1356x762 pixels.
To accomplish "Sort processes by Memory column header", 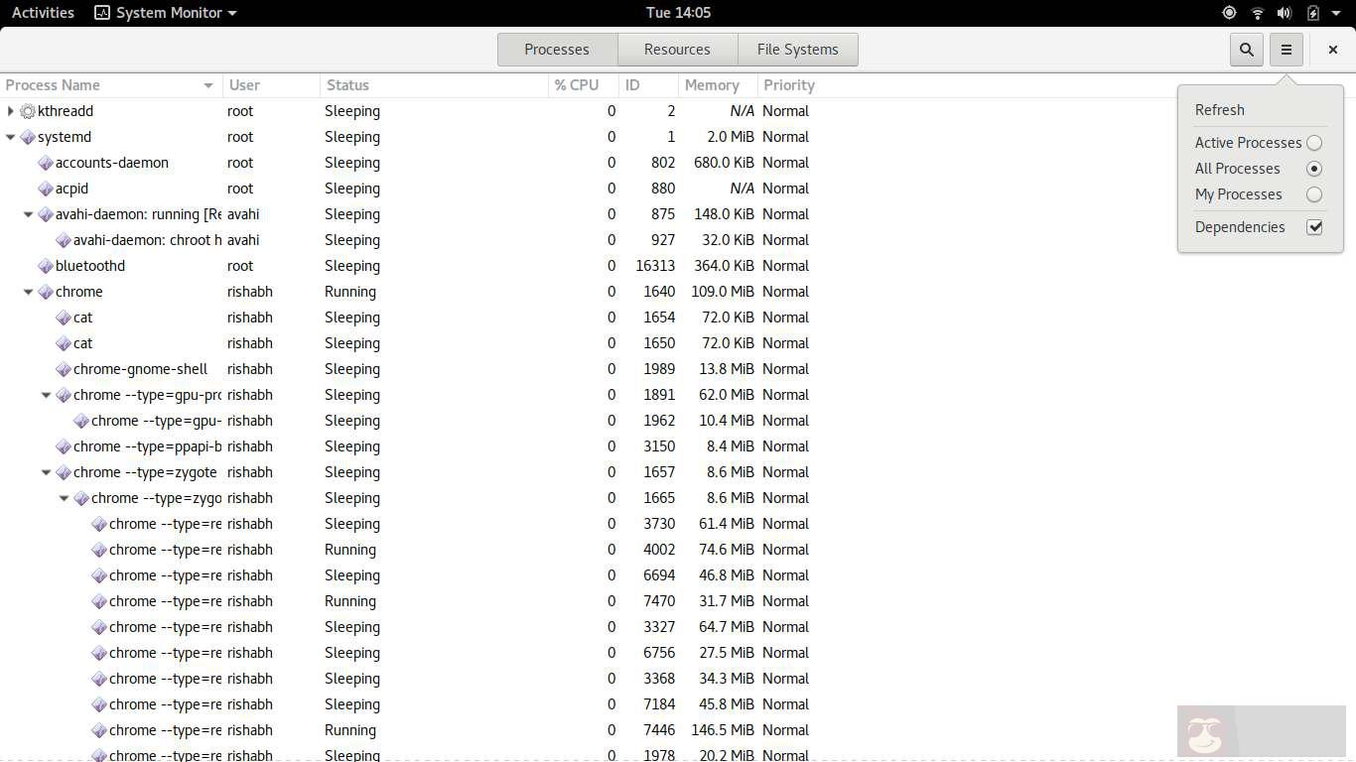I will point(712,85).
